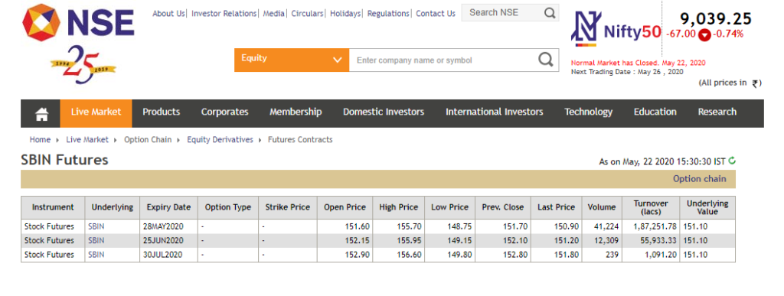The image size is (784, 296).
Task: Refresh data using green reload icon
Action: pos(732,160)
